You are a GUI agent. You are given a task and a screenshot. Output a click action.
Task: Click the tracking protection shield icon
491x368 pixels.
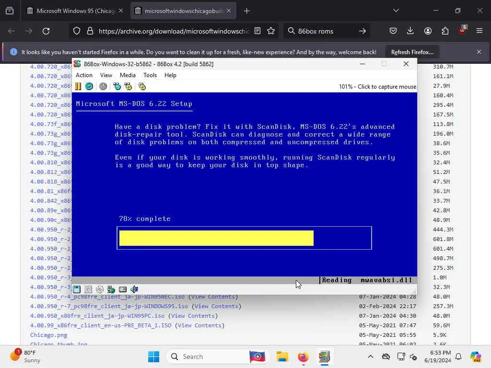click(x=77, y=31)
